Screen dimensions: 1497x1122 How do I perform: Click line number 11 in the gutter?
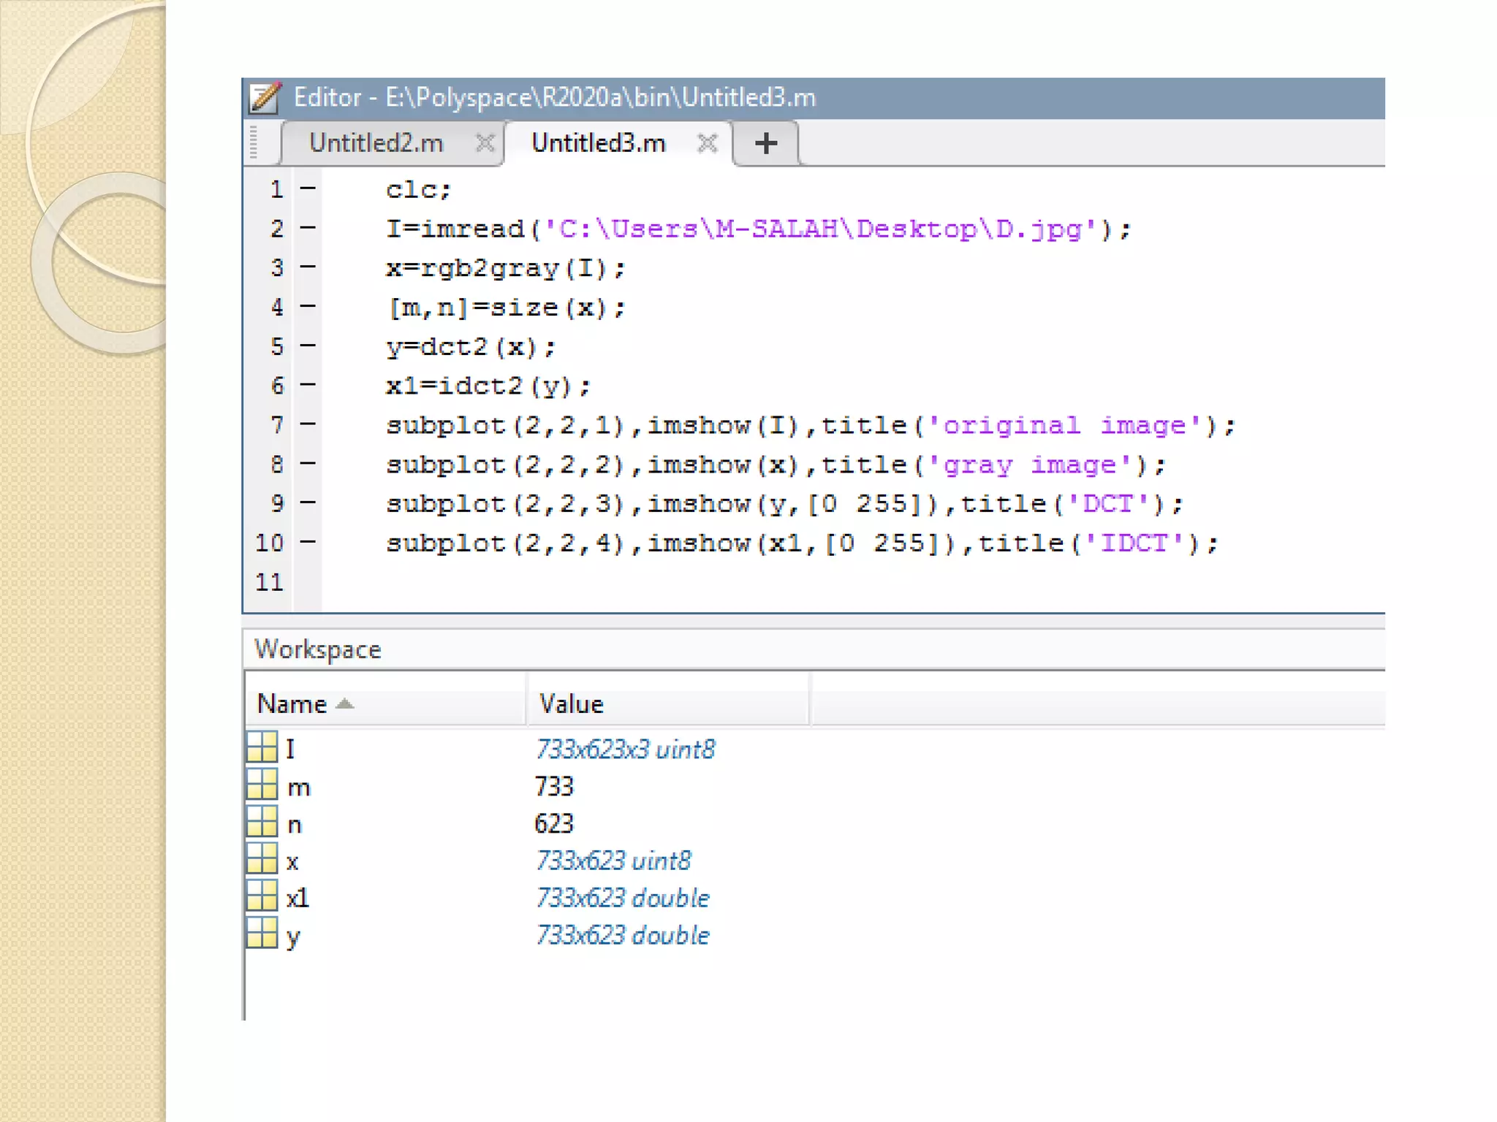tap(269, 582)
